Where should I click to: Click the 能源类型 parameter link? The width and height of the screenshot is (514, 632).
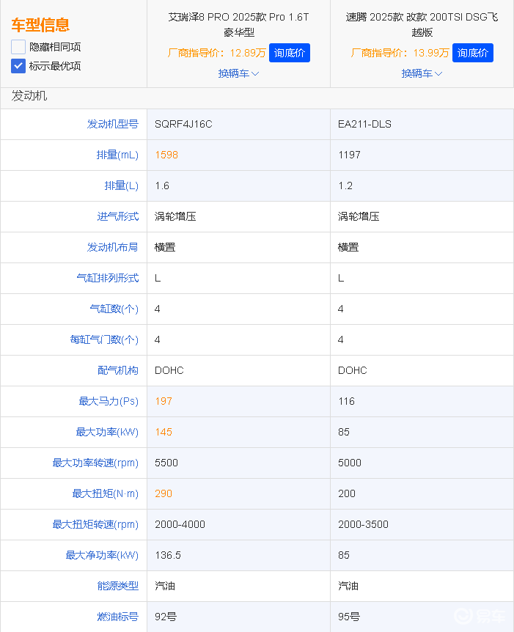[118, 586]
